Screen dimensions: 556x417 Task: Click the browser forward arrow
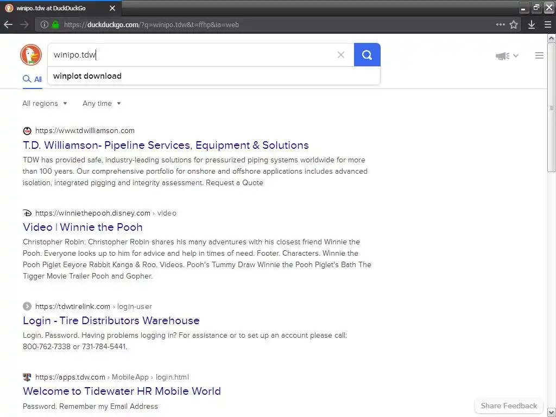point(24,24)
